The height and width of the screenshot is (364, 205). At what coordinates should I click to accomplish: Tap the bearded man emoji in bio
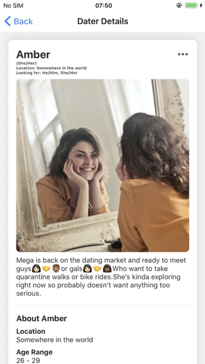click(56, 269)
